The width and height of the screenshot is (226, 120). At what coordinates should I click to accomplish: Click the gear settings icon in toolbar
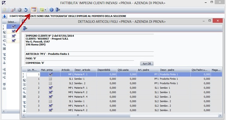pos(20,10)
